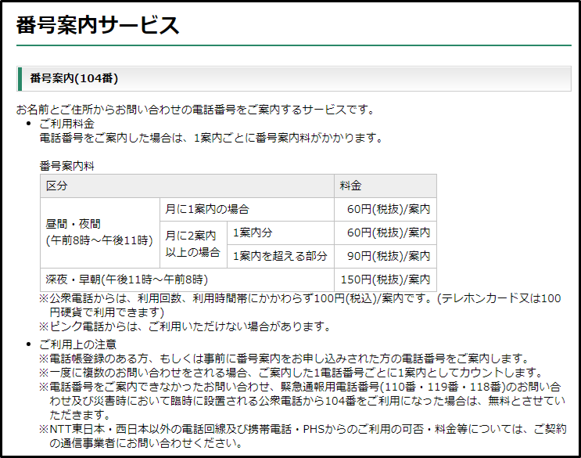The image size is (581, 458).
Task: Click the 番号案内サービス page heading
Action: (x=98, y=25)
